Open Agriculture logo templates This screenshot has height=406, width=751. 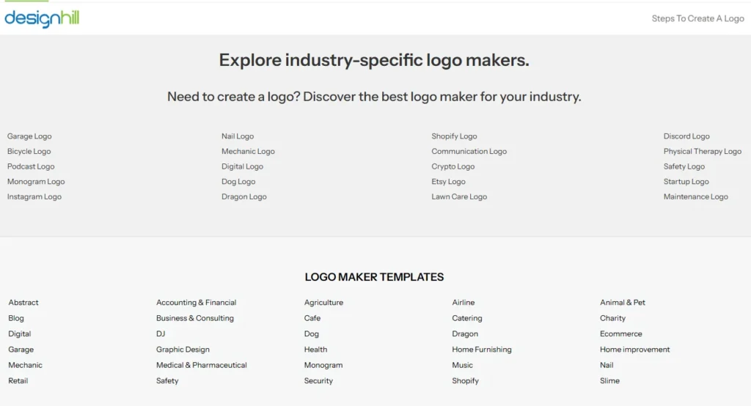coord(323,303)
